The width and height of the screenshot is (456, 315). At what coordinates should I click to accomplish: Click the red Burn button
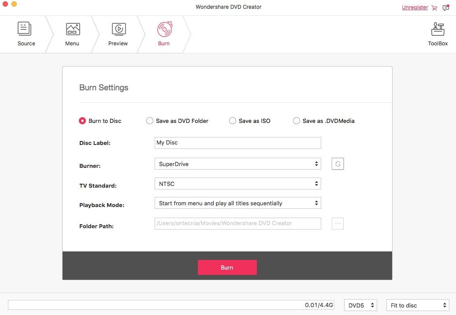pyautogui.click(x=227, y=267)
